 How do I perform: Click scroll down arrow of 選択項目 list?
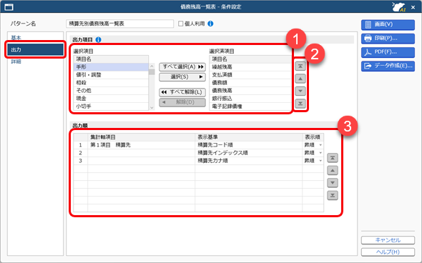point(152,108)
